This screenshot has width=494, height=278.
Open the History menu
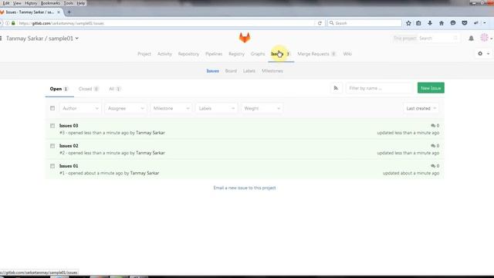coord(31,3)
